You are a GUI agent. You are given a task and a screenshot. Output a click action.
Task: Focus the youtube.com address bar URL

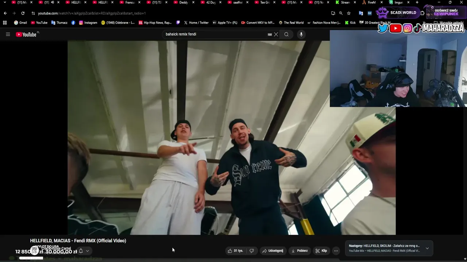point(92,13)
